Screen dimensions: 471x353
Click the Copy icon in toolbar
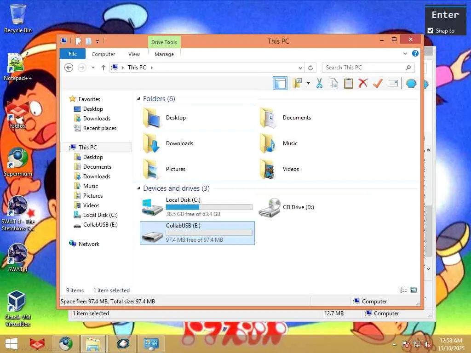(334, 83)
